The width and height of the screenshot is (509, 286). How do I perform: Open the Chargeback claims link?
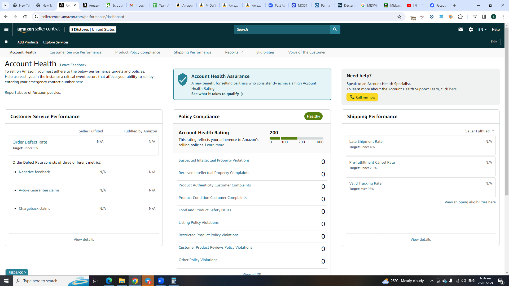[x=34, y=208]
